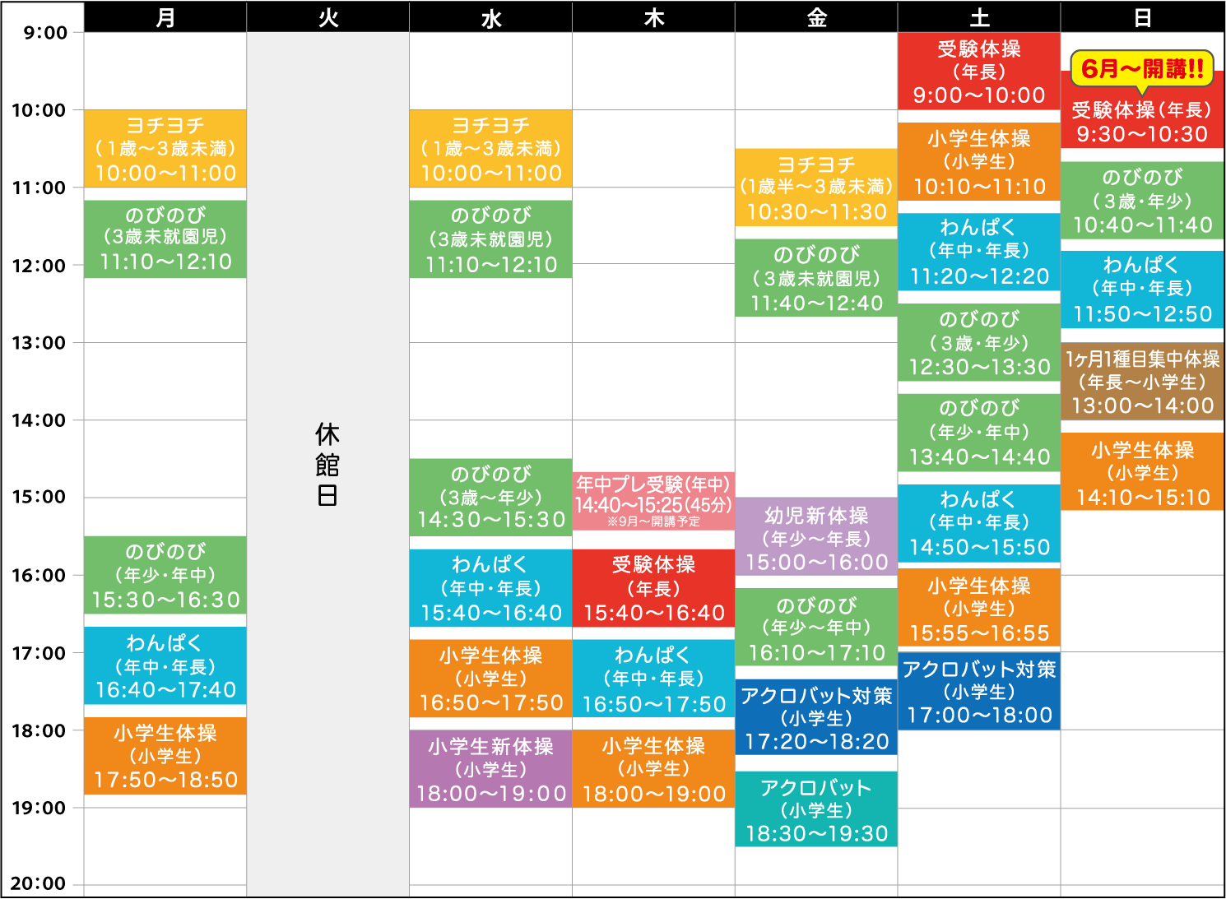
Task: Open the ヨチヨチ 10:30〜11:30 class block
Action: pyautogui.click(x=817, y=188)
